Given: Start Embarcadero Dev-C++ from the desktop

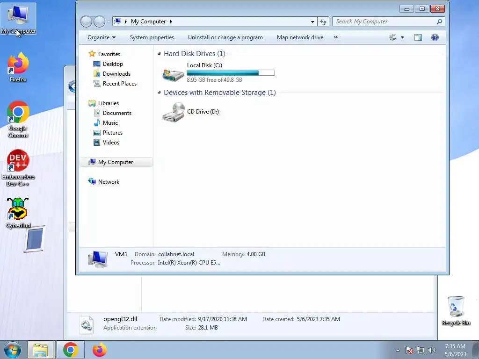Looking at the screenshot, I should pyautogui.click(x=18, y=168).
